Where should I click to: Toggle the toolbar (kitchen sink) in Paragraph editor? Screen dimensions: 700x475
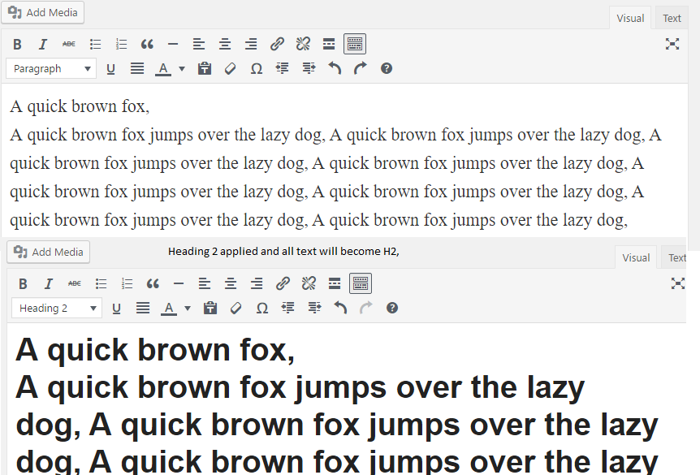point(355,44)
